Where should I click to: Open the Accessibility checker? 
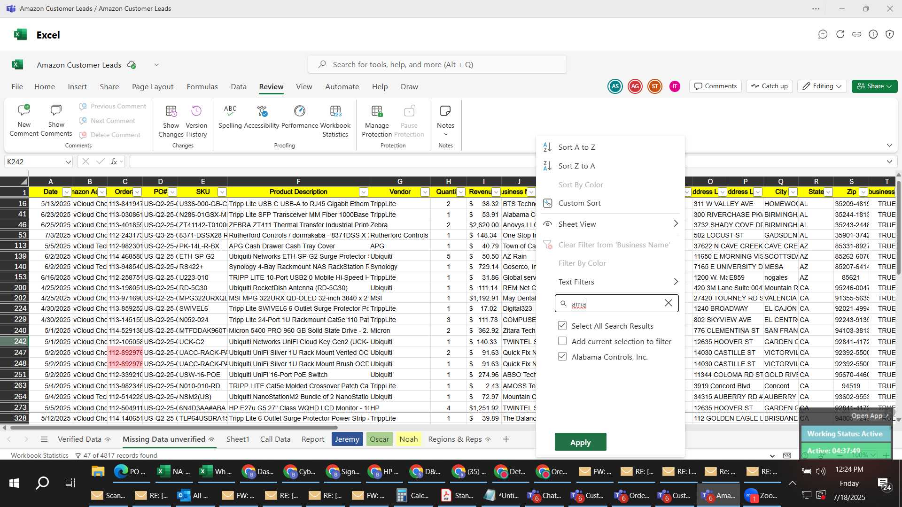(x=262, y=116)
